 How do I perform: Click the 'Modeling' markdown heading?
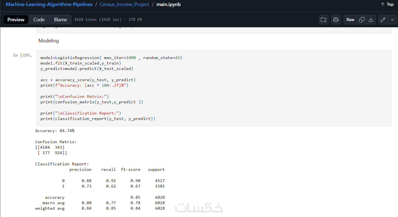point(49,41)
